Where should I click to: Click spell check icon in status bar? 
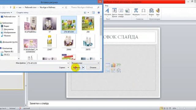coord(20,108)
